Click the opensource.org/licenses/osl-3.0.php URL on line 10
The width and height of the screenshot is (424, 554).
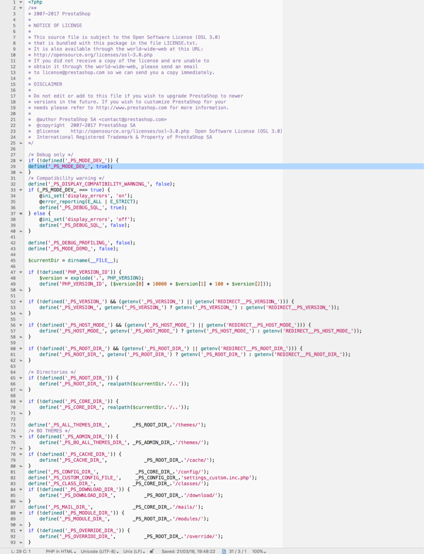coord(93,55)
